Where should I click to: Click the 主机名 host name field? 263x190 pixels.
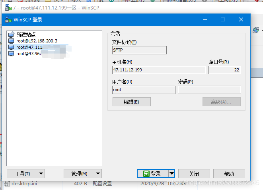click(x=159, y=70)
